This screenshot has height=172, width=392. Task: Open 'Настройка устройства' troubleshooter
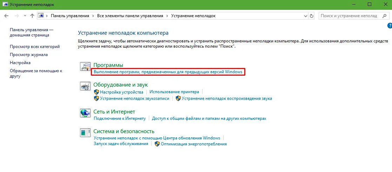[121, 92]
